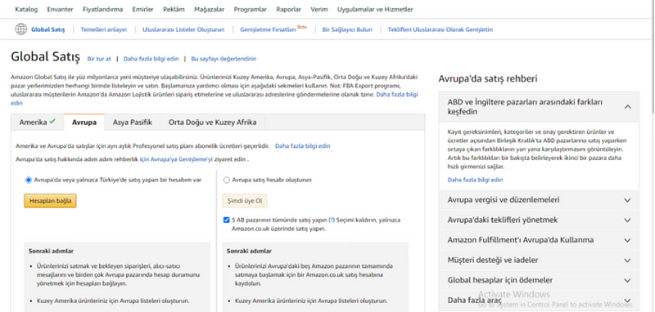Expand 'Avrupa vergisi ve düzenlemeleri' section
Screen dimensions: 655x312
pos(539,200)
